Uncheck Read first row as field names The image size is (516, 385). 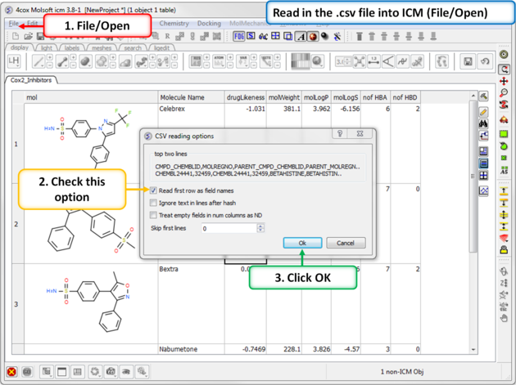click(153, 190)
